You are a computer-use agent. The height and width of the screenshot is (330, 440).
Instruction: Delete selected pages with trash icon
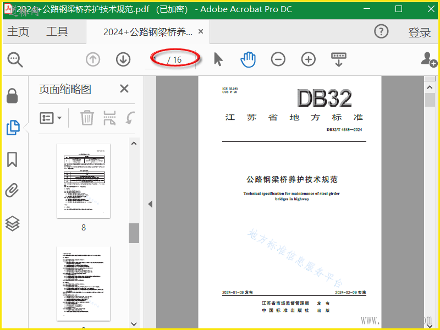pyautogui.click(x=87, y=118)
